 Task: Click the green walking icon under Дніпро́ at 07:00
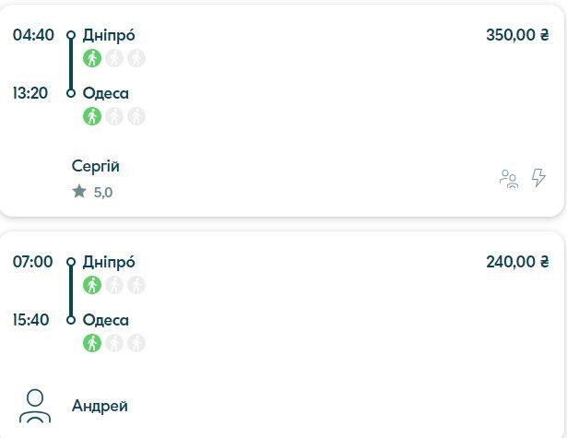(92, 285)
